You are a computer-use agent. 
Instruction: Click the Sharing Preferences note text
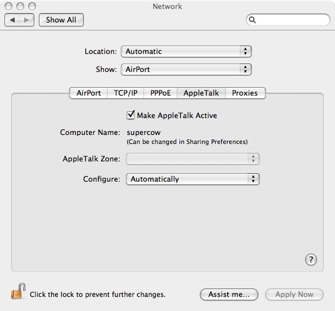pos(187,142)
